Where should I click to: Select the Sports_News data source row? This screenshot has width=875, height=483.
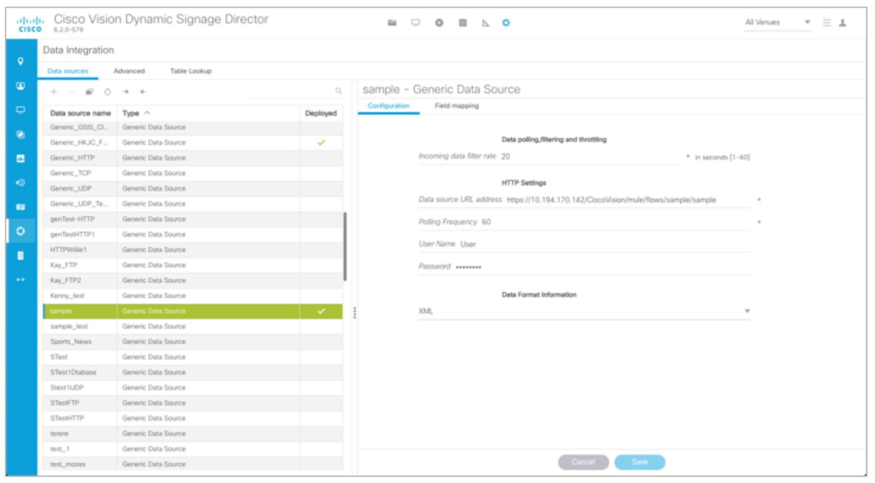pos(193,341)
